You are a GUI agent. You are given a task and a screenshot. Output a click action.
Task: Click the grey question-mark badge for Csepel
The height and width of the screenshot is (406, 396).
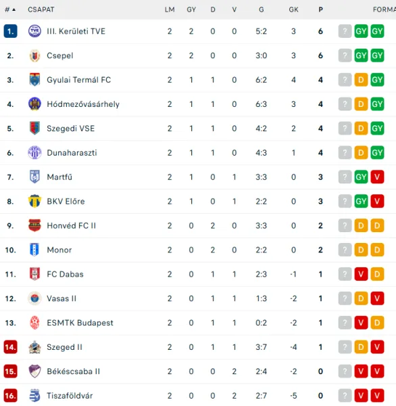tap(345, 55)
